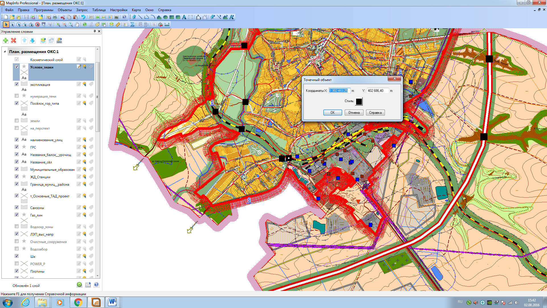
Task: Click the Zoom-in magnifier tool
Action: 58,25
